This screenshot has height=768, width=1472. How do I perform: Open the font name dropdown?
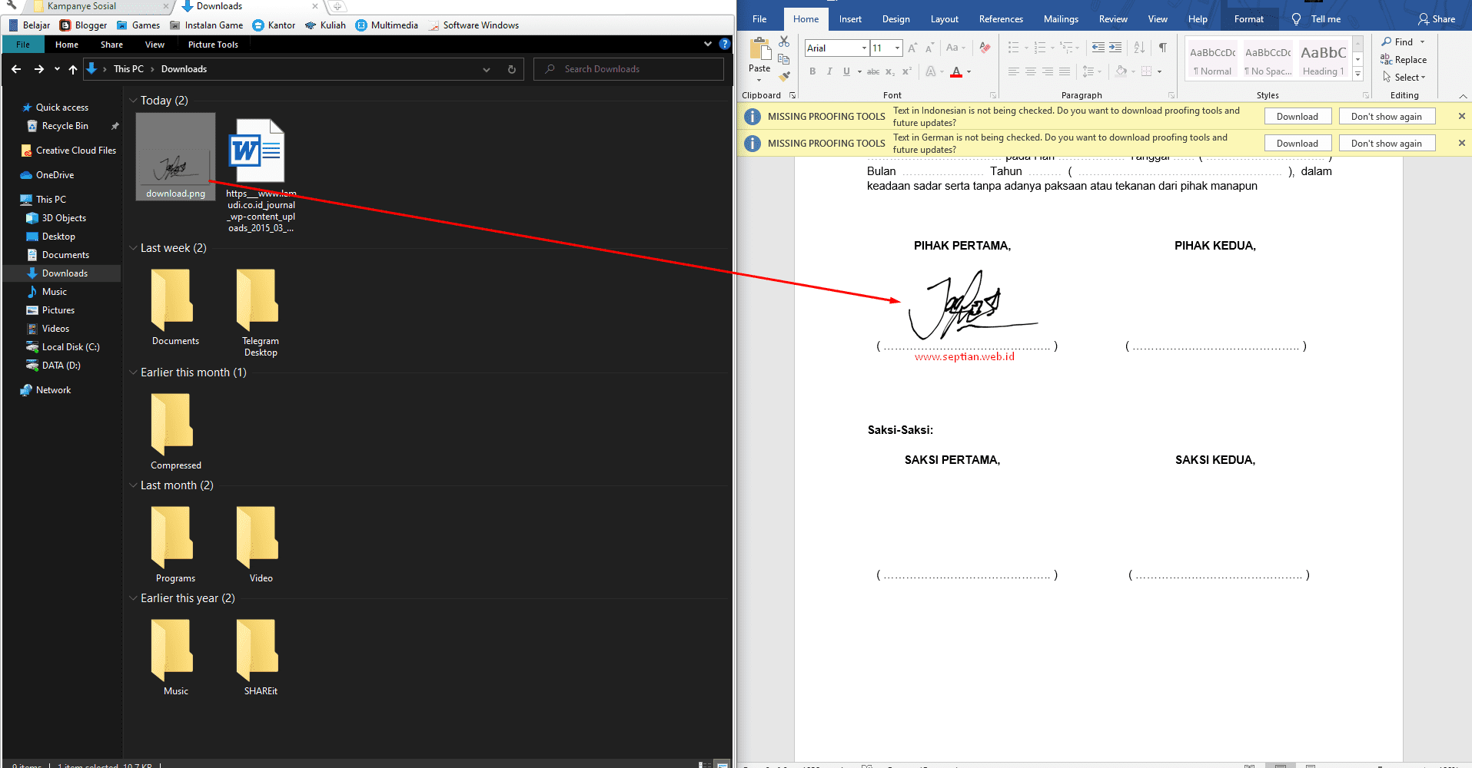click(x=864, y=48)
